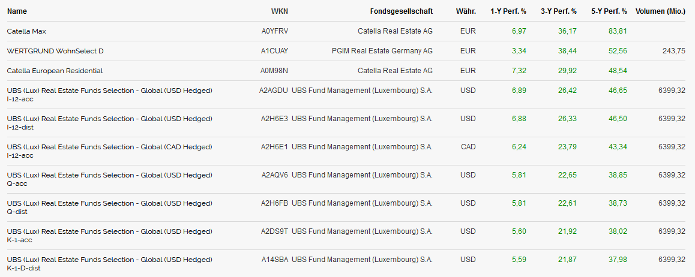Viewport: 695px width, 277px height.
Task: Select WKN code A0YFRV
Action: (x=275, y=31)
